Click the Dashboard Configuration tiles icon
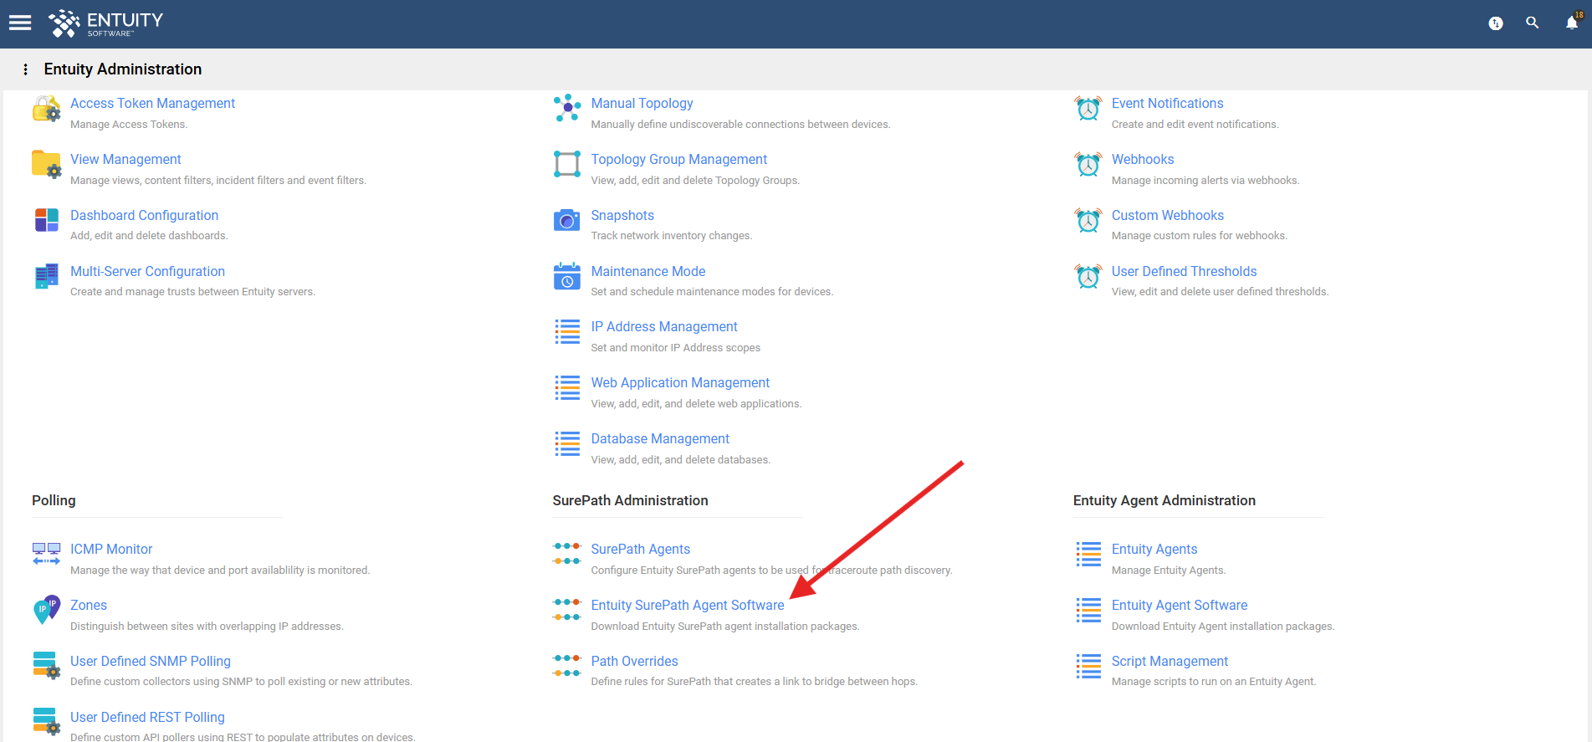The image size is (1592, 742). (x=47, y=220)
